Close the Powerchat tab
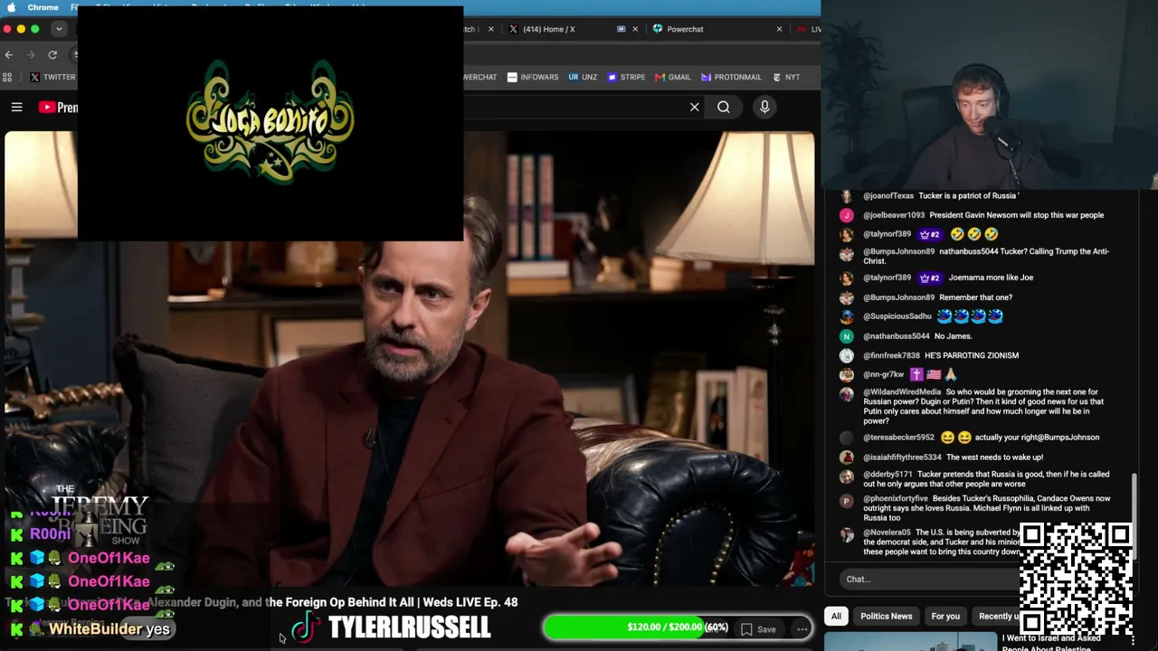The image size is (1158, 651). [x=779, y=29]
